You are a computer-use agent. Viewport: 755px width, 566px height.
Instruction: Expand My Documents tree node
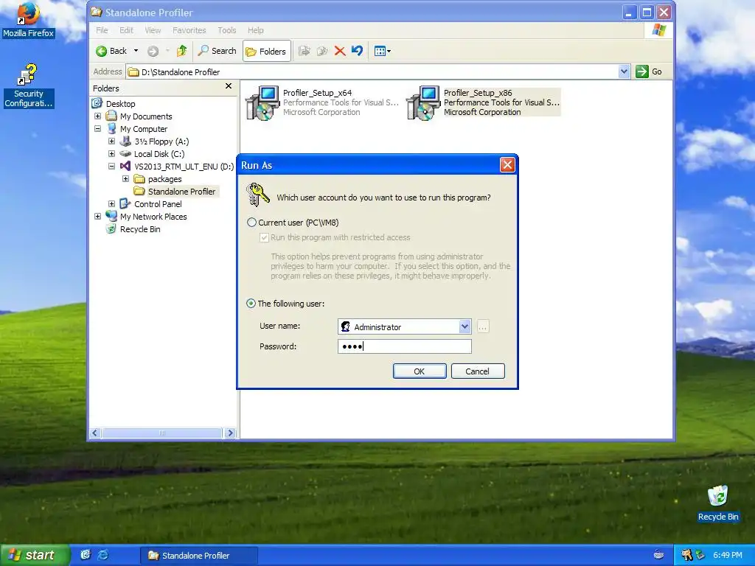[x=98, y=116]
